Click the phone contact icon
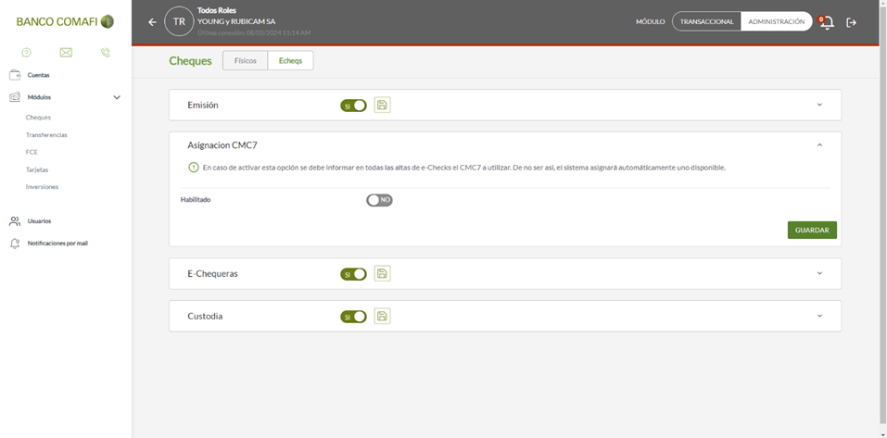Viewport: 887px width, 438px height. pyautogui.click(x=106, y=53)
